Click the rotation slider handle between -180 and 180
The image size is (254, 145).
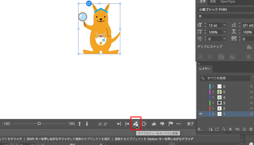tap(39, 124)
